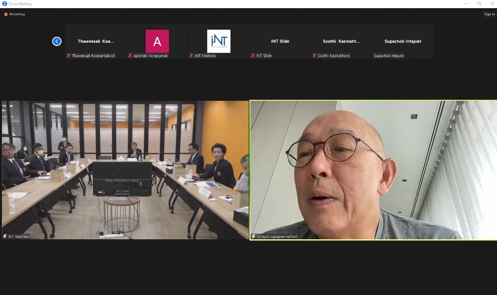The height and width of the screenshot is (295, 497).
Task: Select the pink letter A avatar
Action: tap(157, 41)
